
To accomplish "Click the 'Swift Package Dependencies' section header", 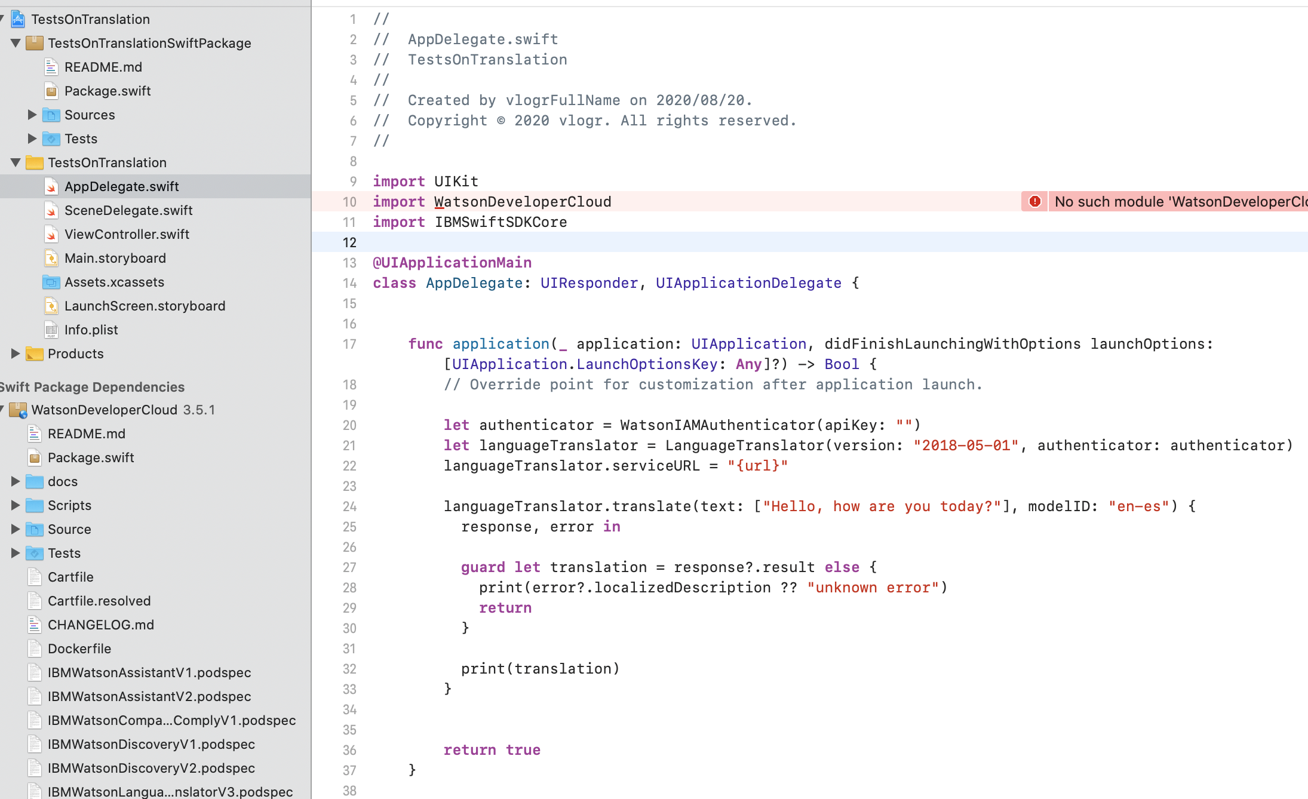I will pyautogui.click(x=92, y=387).
